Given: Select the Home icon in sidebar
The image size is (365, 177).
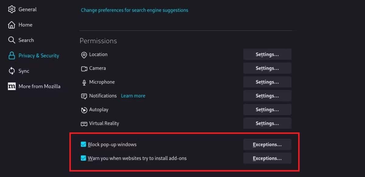Looking at the screenshot, I should pyautogui.click(x=12, y=25).
